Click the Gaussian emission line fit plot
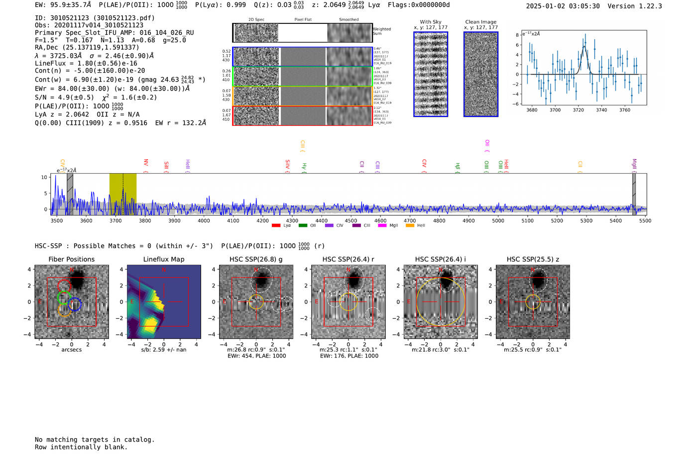697x474 pixels. tap(583, 68)
